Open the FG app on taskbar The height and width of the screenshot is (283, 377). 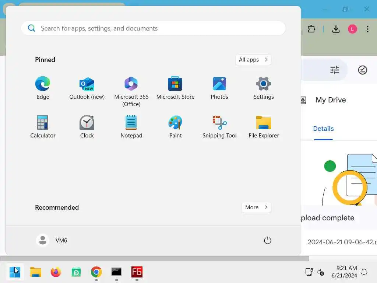[x=137, y=272]
